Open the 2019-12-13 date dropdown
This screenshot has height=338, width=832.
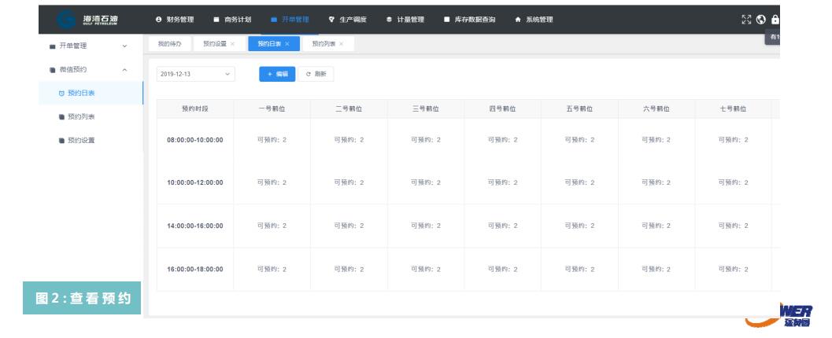[196, 74]
